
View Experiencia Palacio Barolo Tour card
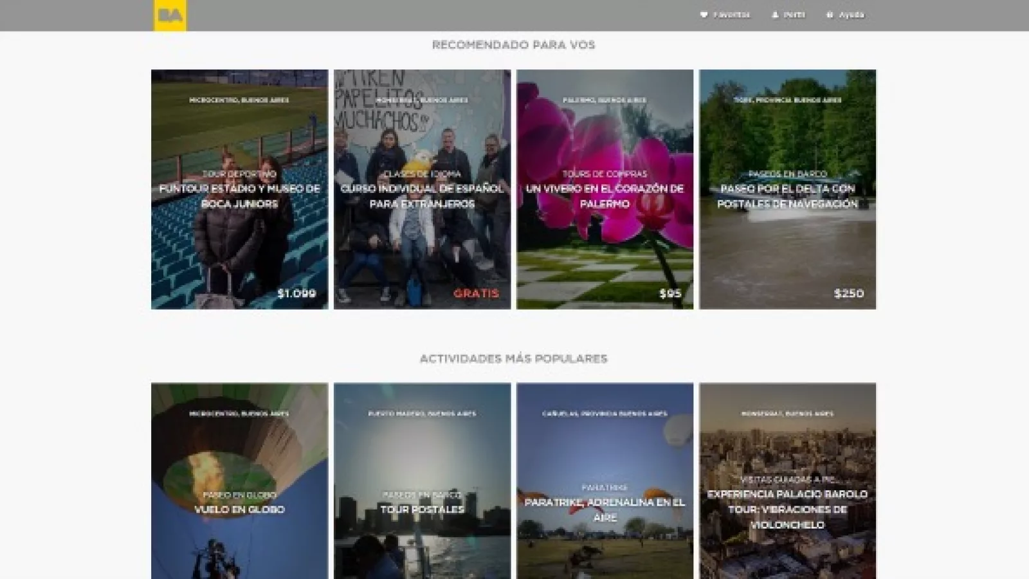pos(787,509)
